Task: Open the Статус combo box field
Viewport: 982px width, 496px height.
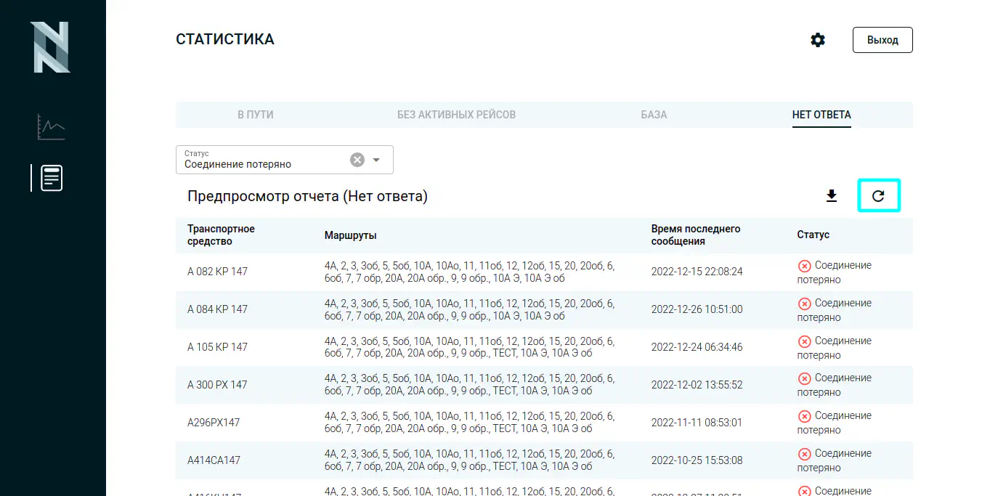Action: pos(261,160)
